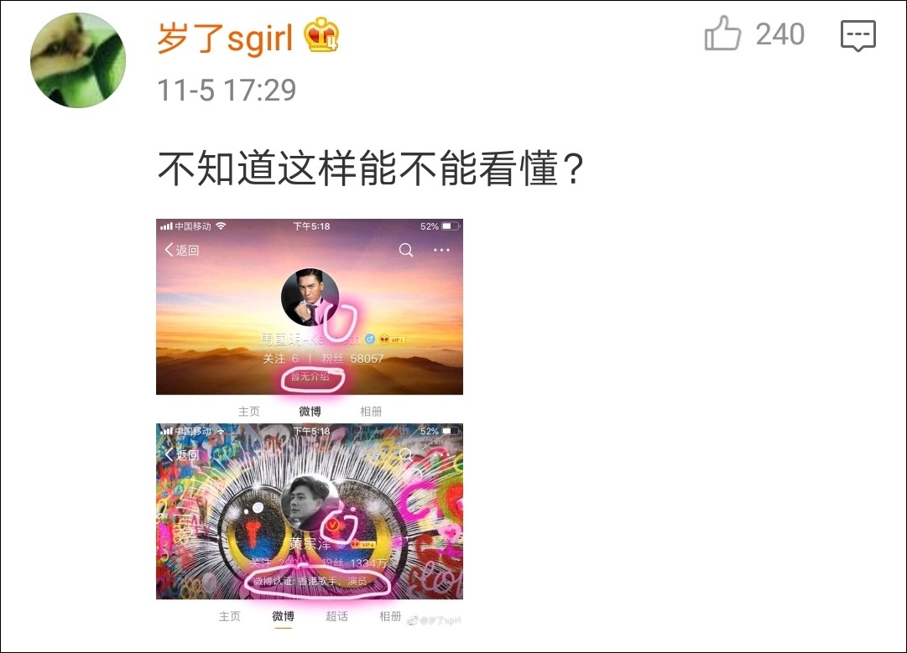
Task: Open 岁了sgirl username profile link
Action: point(225,38)
